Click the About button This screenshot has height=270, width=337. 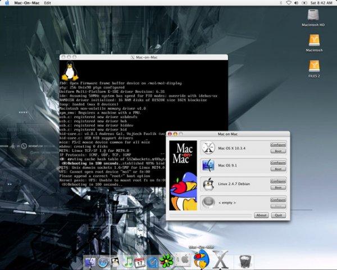point(261,215)
